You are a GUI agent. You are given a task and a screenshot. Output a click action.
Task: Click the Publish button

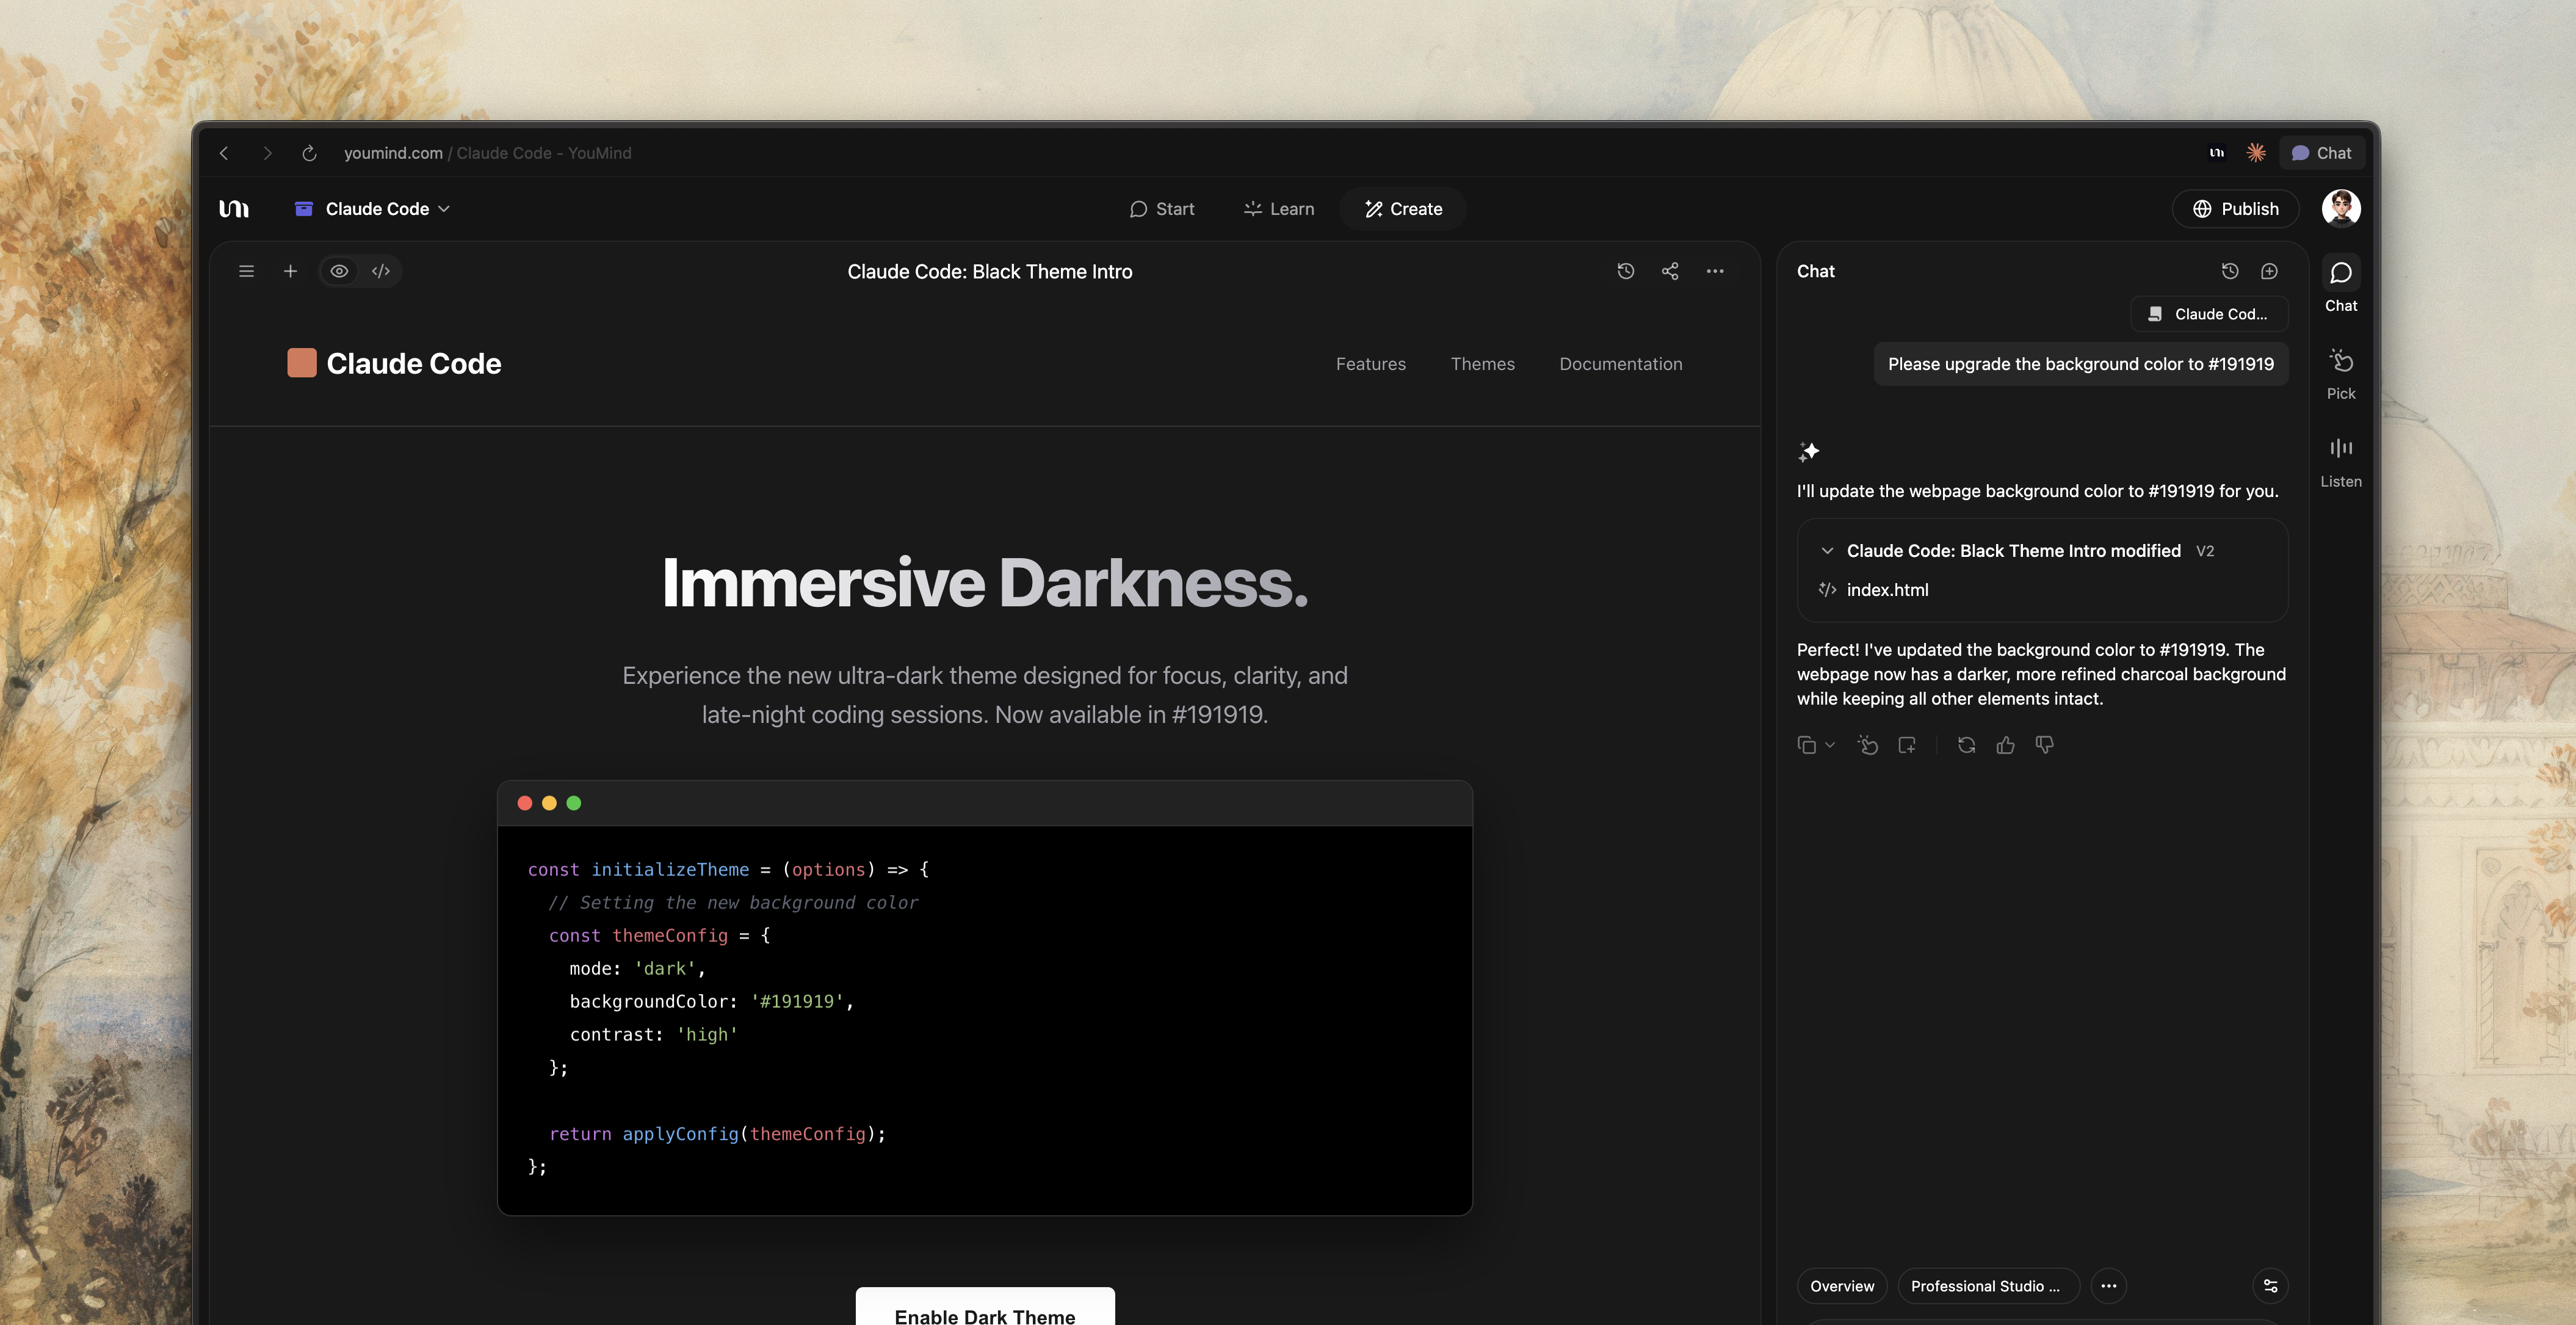click(2235, 209)
